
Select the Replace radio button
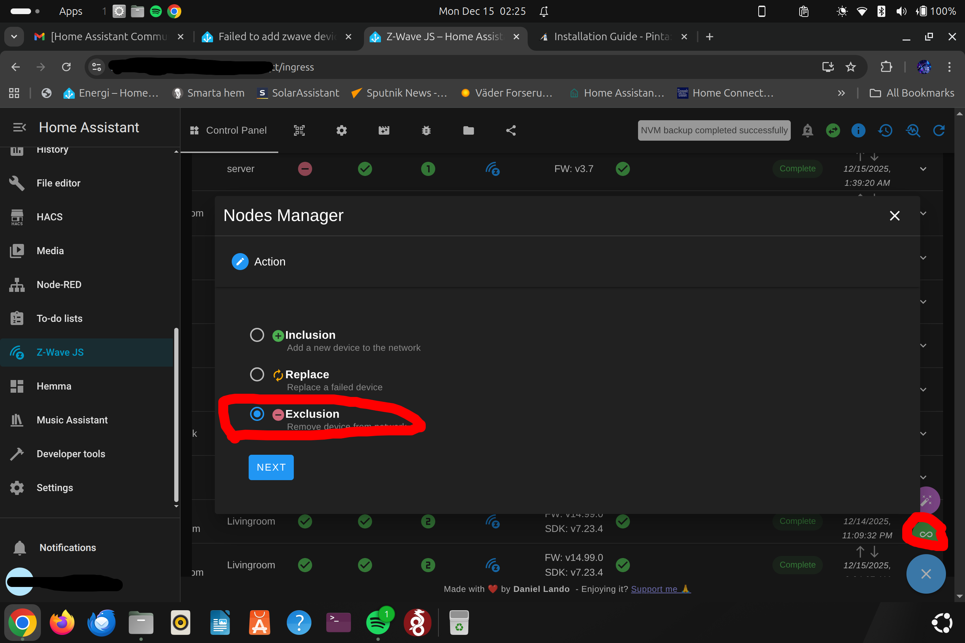tap(257, 374)
